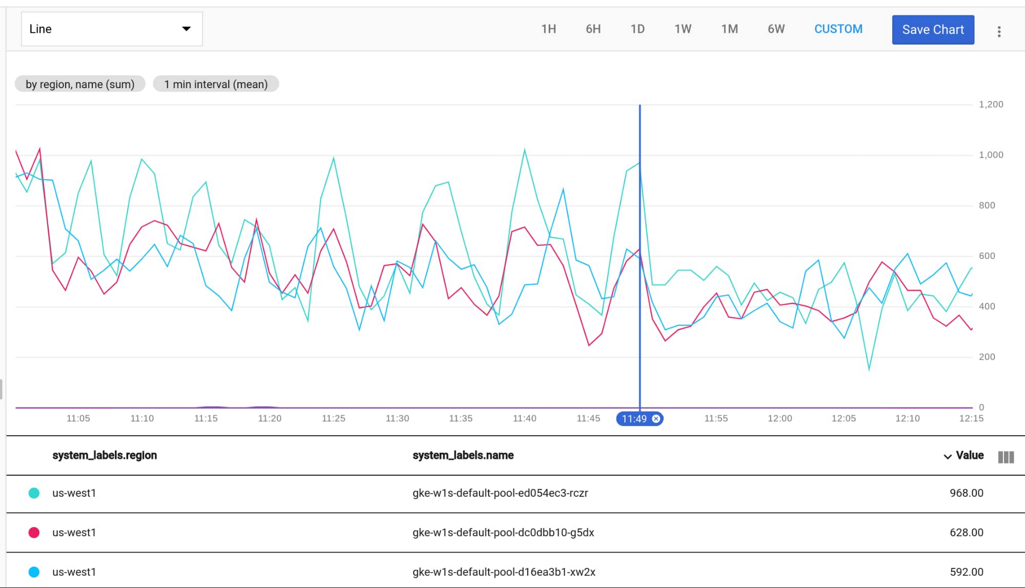Viewport: 1025px width, 588px height.
Task: Click the blue legend dot for d16ea3b1-xw2x
Action: [x=34, y=572]
